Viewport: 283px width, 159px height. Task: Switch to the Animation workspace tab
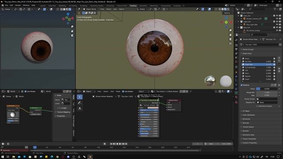pos(143,6)
